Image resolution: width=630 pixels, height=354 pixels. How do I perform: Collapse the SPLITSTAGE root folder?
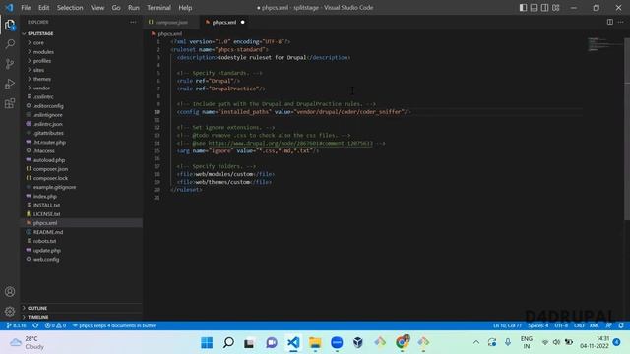(81, 33)
